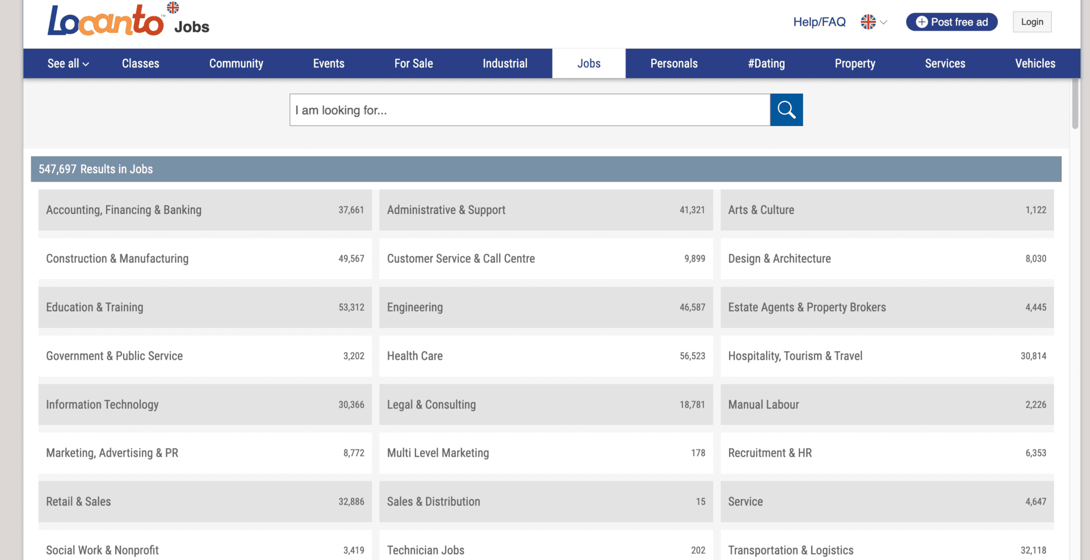Image resolution: width=1090 pixels, height=560 pixels.
Task: Browse Health Care job listings
Action: click(546, 356)
